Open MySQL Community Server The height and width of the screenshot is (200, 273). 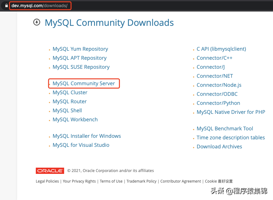point(84,83)
